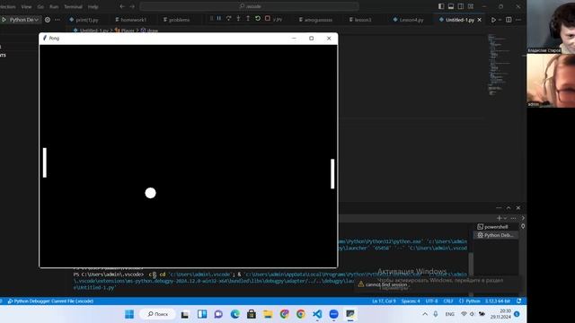Open launch.json with the gear icon

[x=48, y=20]
